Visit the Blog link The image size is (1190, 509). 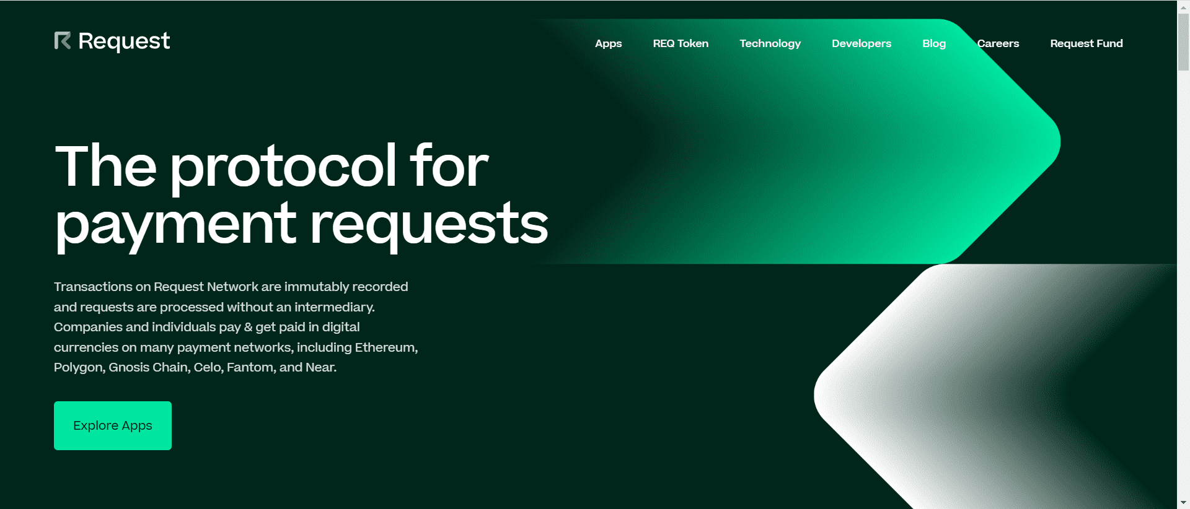[934, 43]
